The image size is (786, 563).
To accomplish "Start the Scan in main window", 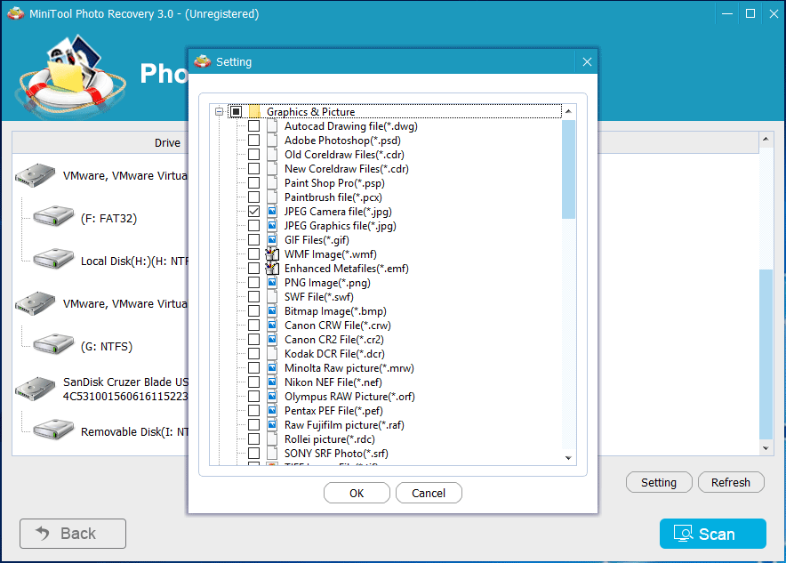I will click(713, 534).
